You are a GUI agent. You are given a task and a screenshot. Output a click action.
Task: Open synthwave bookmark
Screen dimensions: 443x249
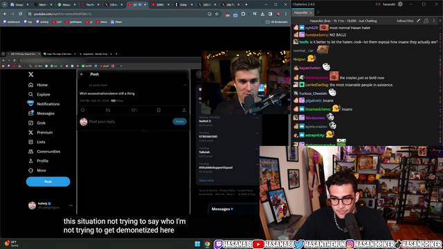[73, 21]
